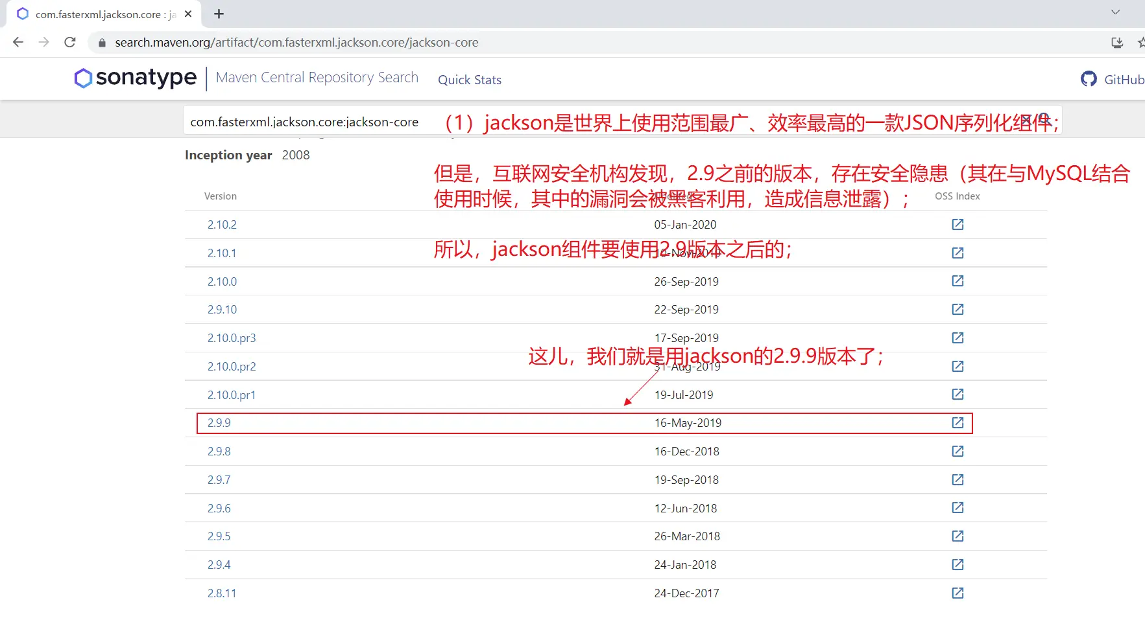
Task: Go back to the previous page
Action: tap(18, 42)
